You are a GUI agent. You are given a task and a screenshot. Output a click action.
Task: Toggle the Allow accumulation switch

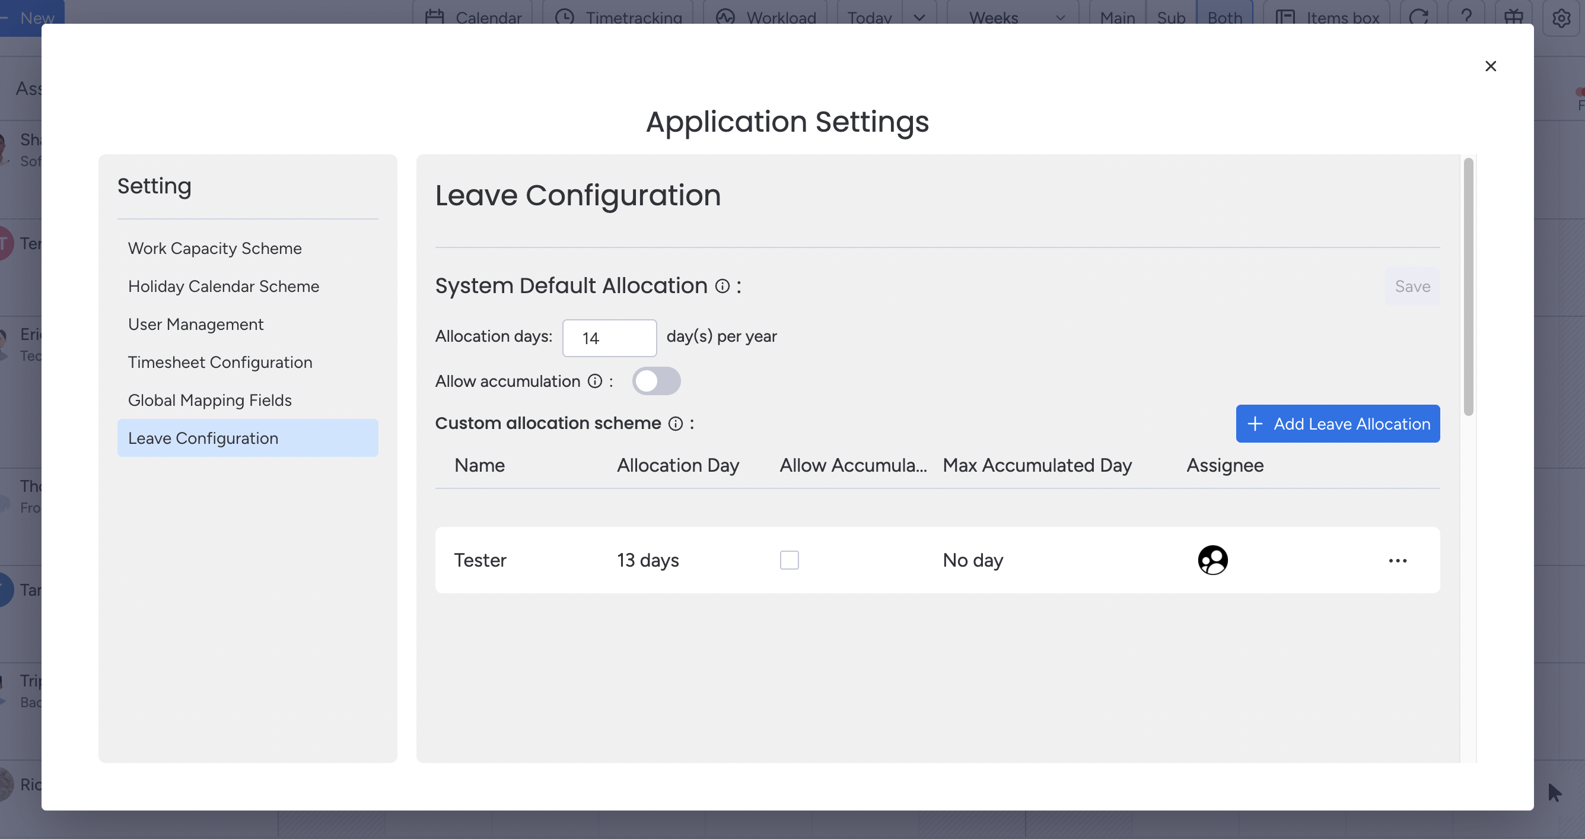pos(655,381)
